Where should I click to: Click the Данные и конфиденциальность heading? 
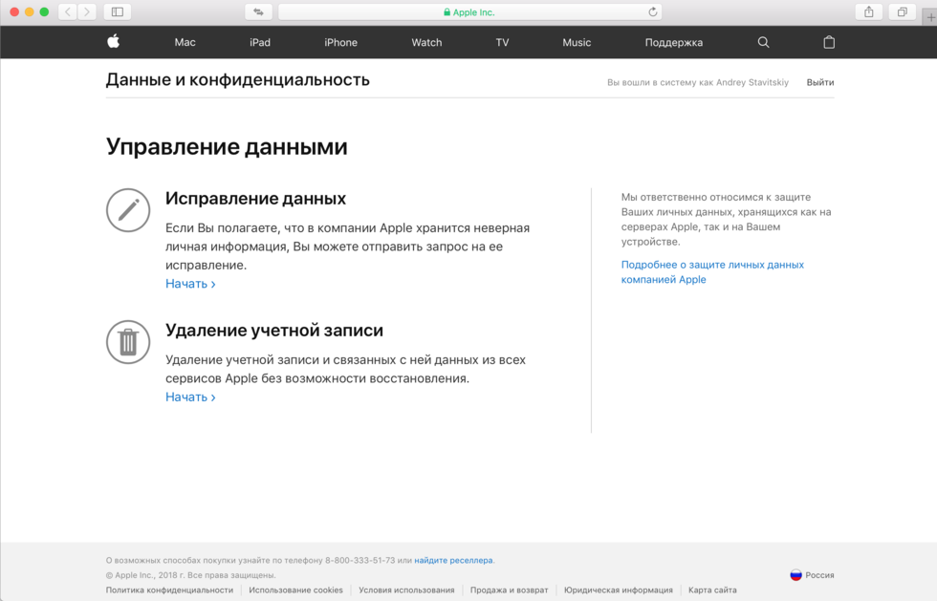[238, 80]
